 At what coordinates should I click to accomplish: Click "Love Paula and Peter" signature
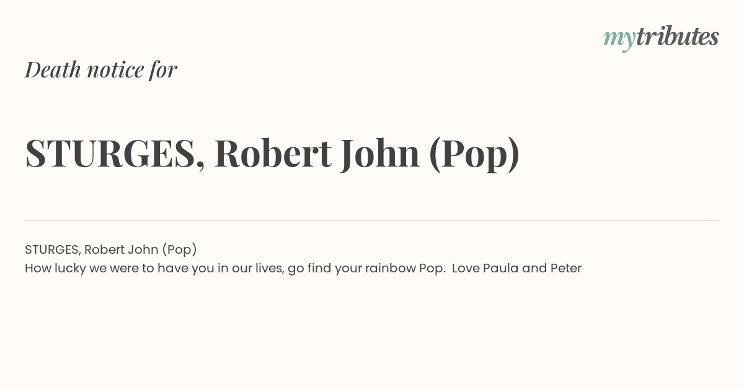pos(516,269)
